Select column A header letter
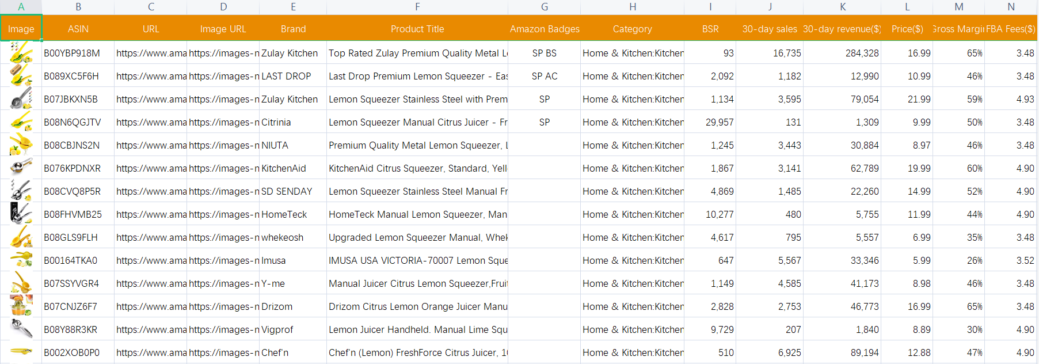 (21, 7)
